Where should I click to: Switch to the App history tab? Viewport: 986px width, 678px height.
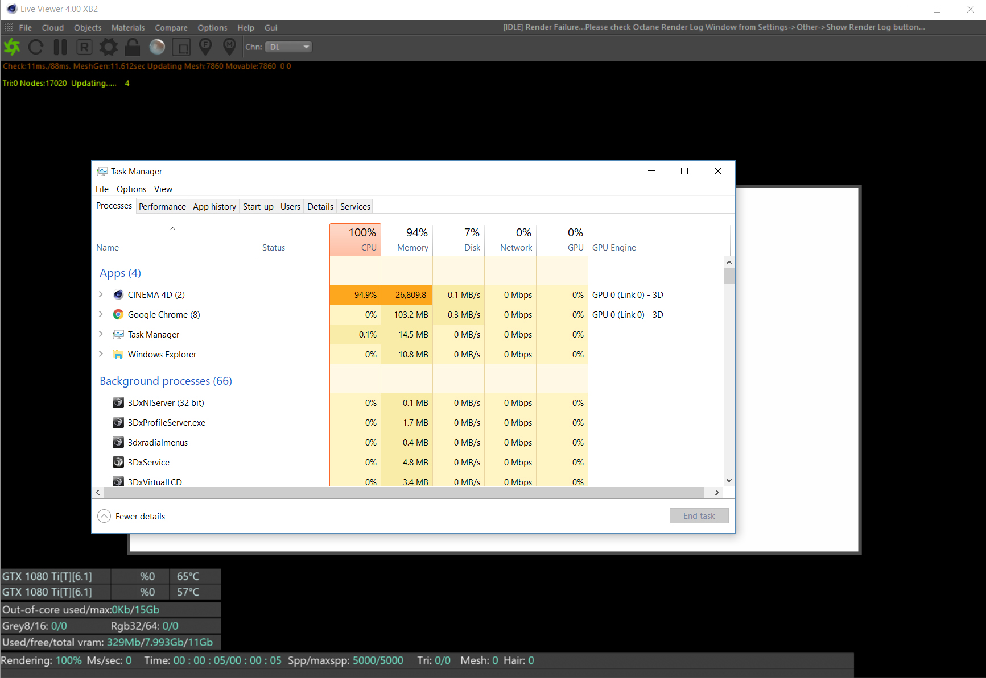[214, 207]
